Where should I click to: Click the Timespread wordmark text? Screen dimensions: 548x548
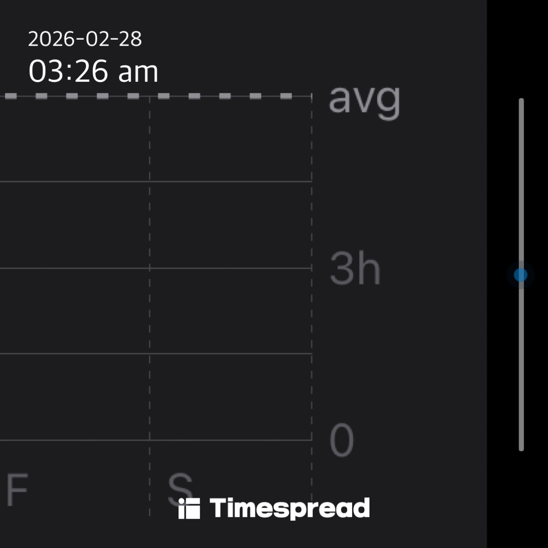pos(290,508)
